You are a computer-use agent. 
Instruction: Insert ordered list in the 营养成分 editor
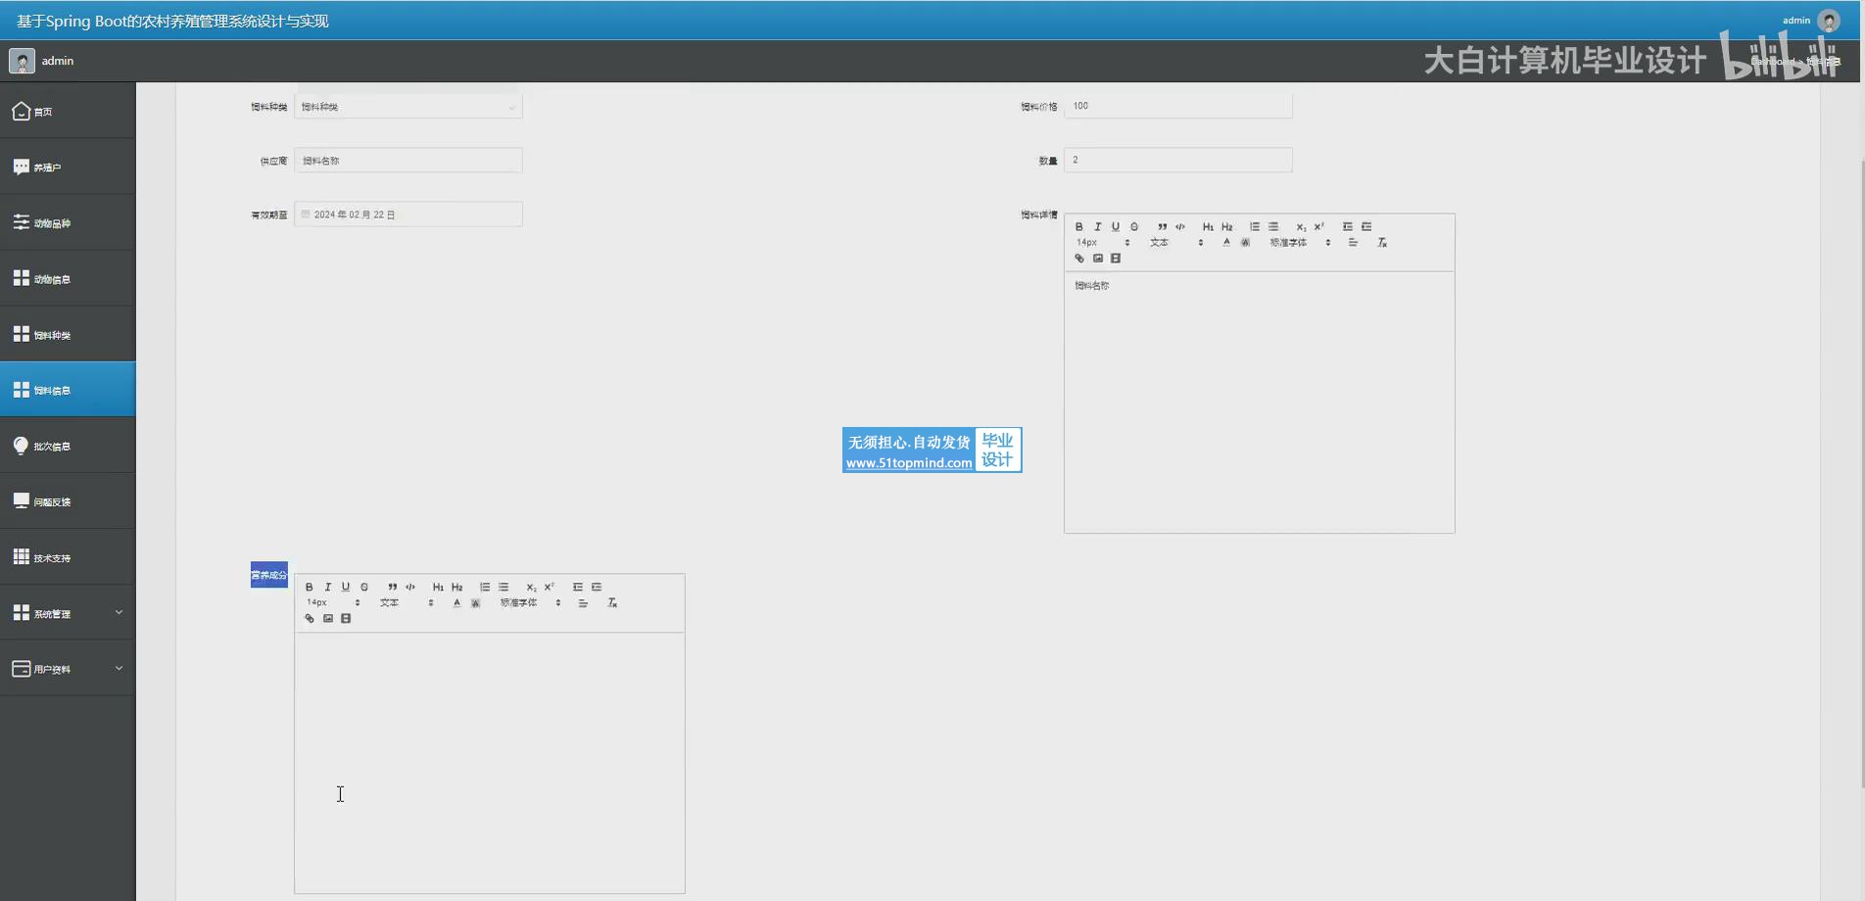[485, 588]
